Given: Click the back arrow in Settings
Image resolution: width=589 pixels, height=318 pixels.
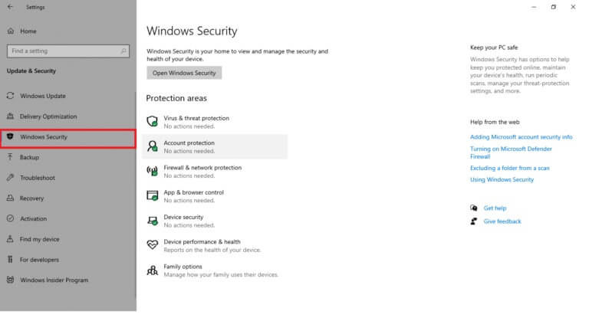Looking at the screenshot, I should 11,7.
